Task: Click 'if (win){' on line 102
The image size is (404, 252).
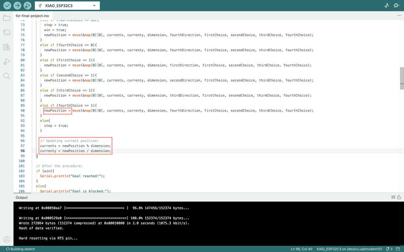Action: pyautogui.click(x=45, y=171)
